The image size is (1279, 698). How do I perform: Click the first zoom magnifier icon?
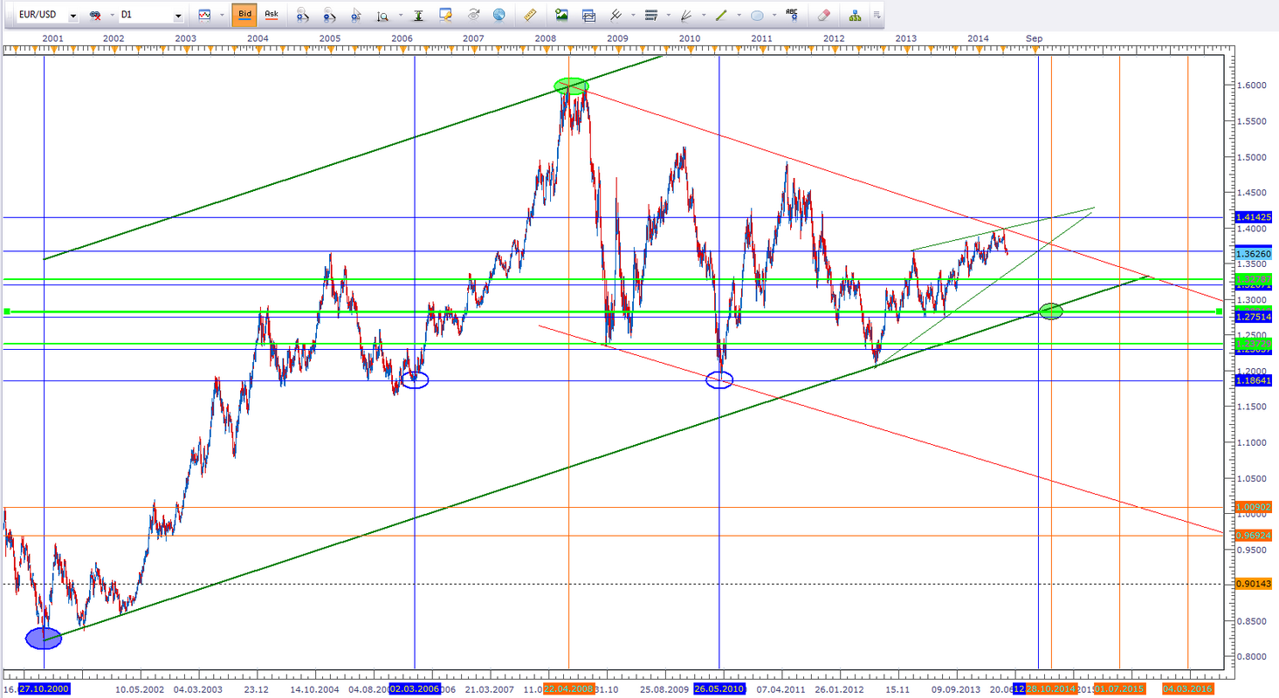(302, 16)
